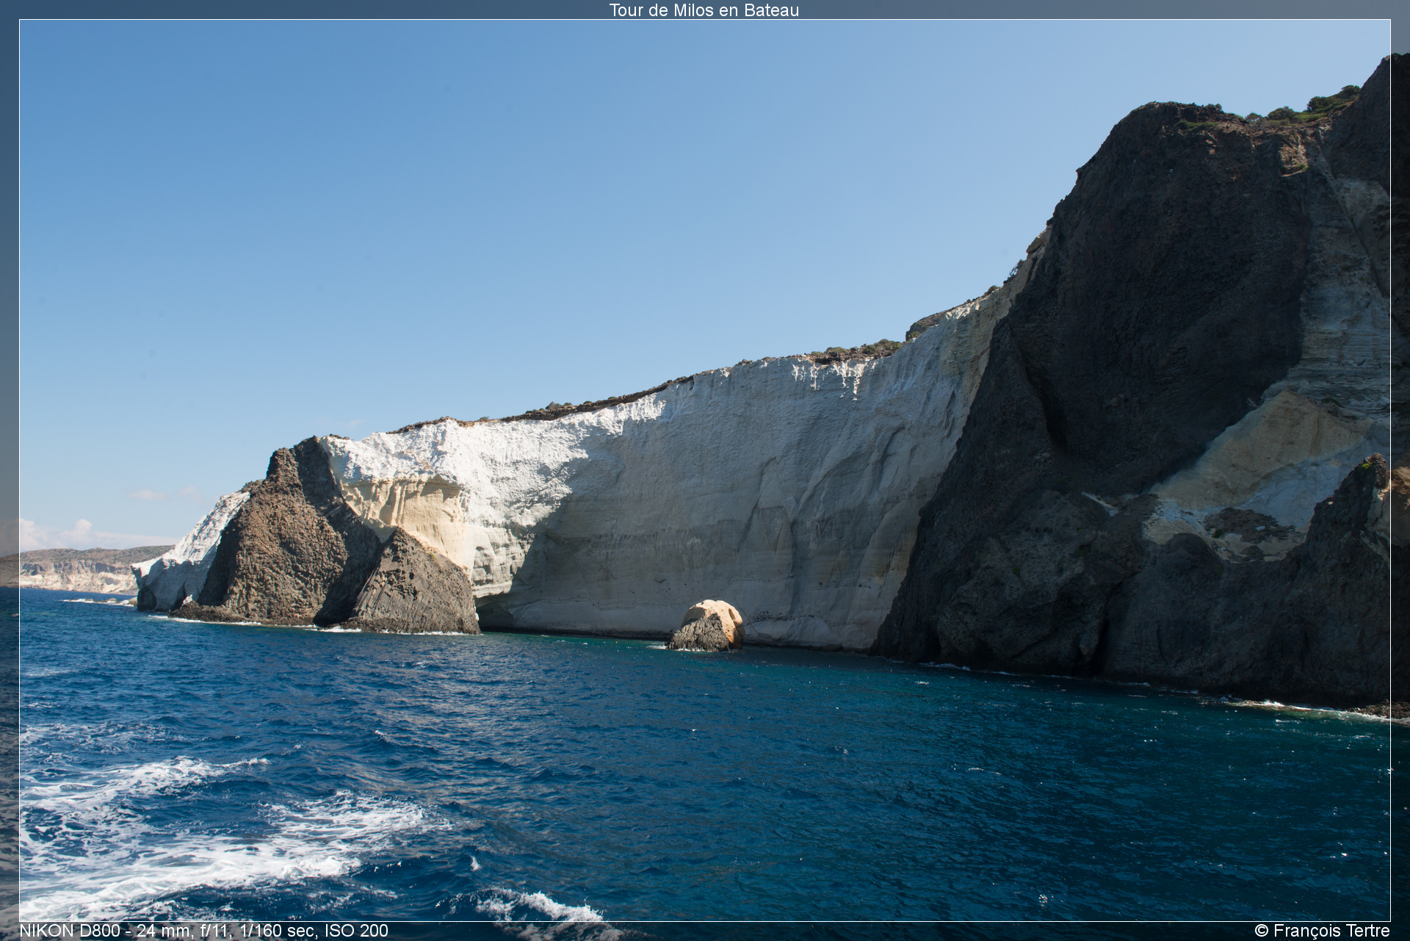Click the title 'Tour de Milos en Bateau'
Screen dimensions: 1410x941
point(704,10)
